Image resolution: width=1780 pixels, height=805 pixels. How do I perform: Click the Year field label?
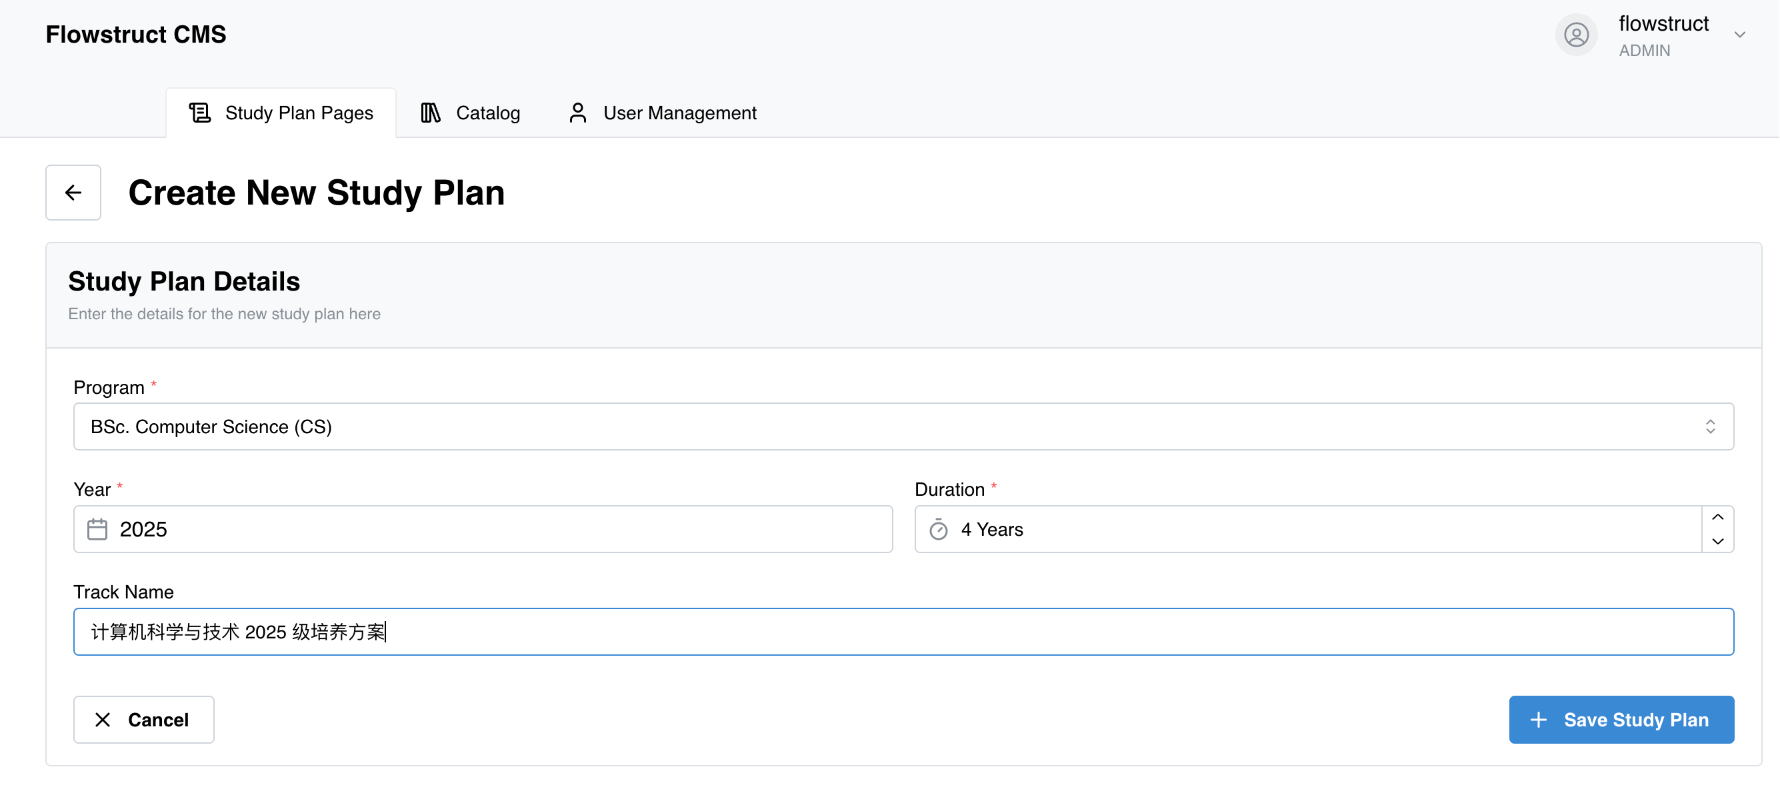click(92, 489)
